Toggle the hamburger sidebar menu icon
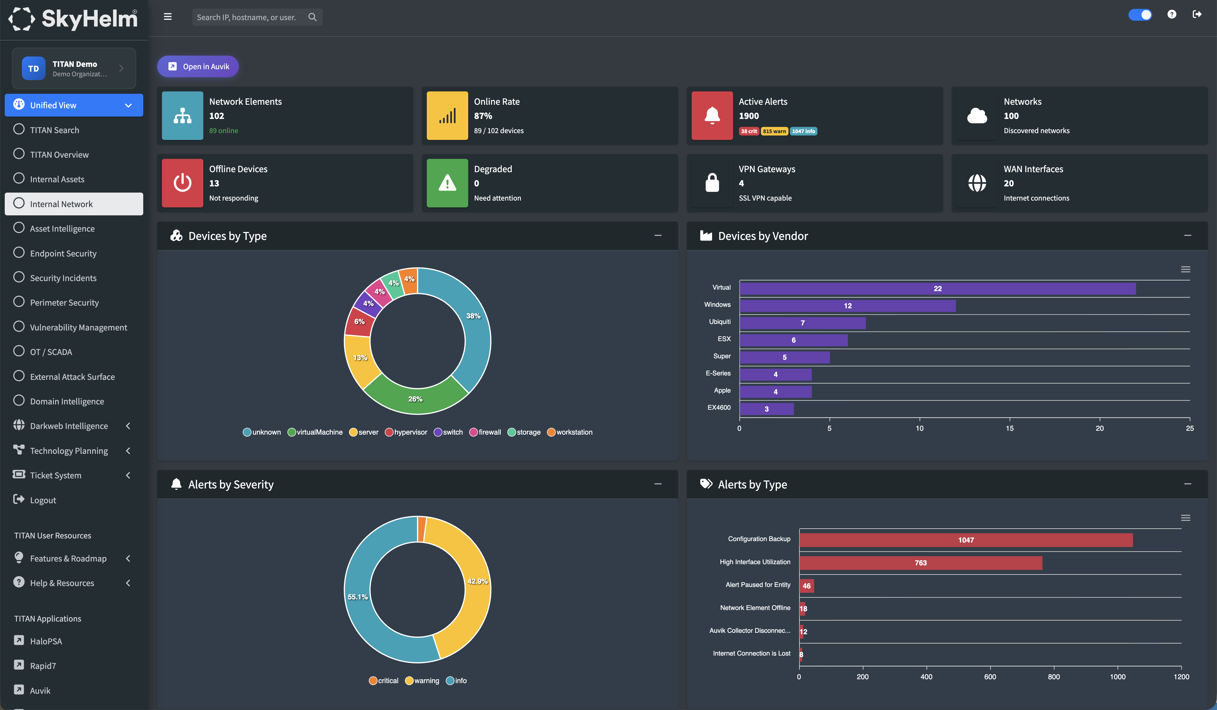The image size is (1217, 710). 168,17
